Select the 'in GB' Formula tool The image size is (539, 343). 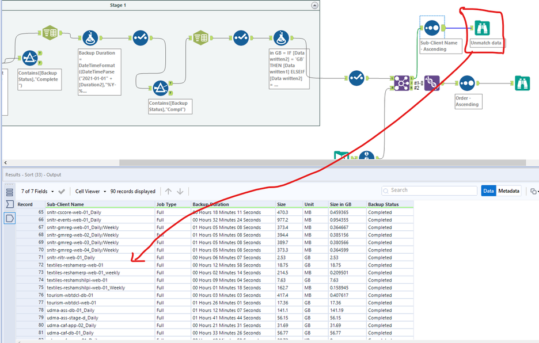pyautogui.click(x=281, y=38)
